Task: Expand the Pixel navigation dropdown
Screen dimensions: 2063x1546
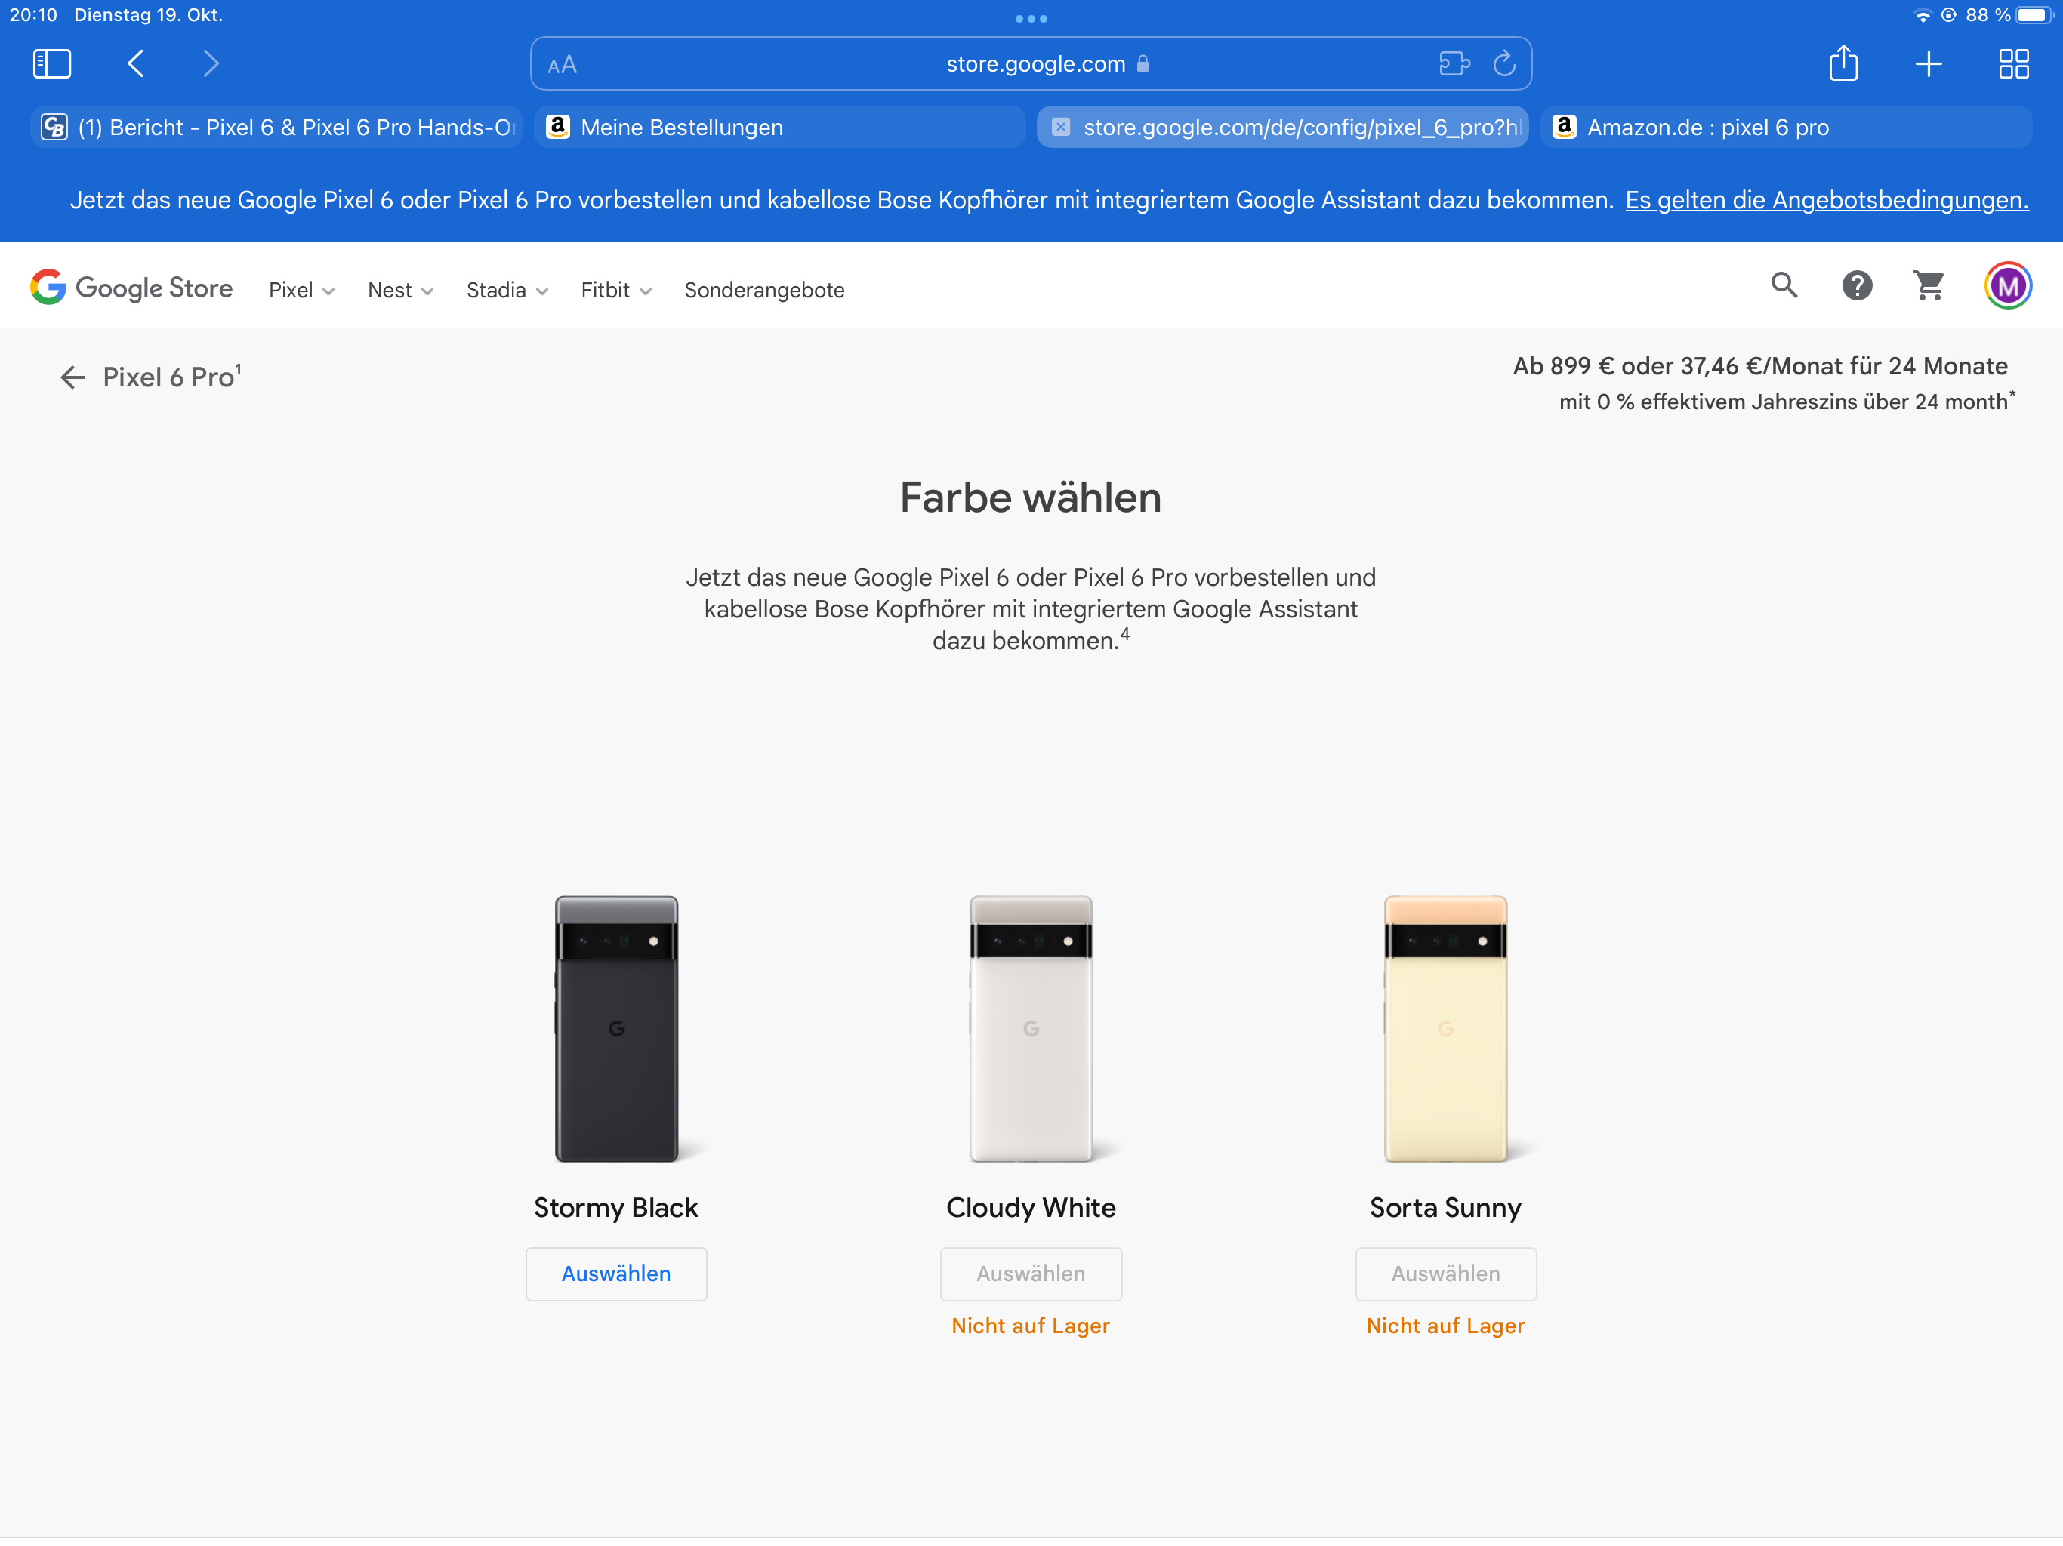Action: [x=301, y=290]
